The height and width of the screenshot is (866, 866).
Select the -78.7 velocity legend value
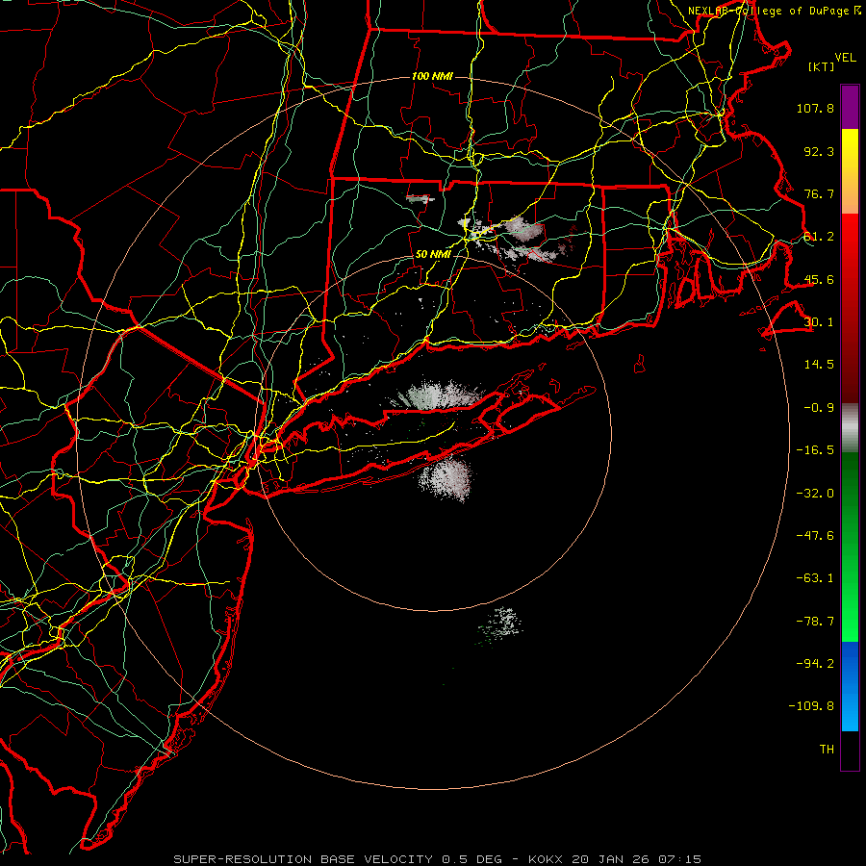(x=815, y=622)
